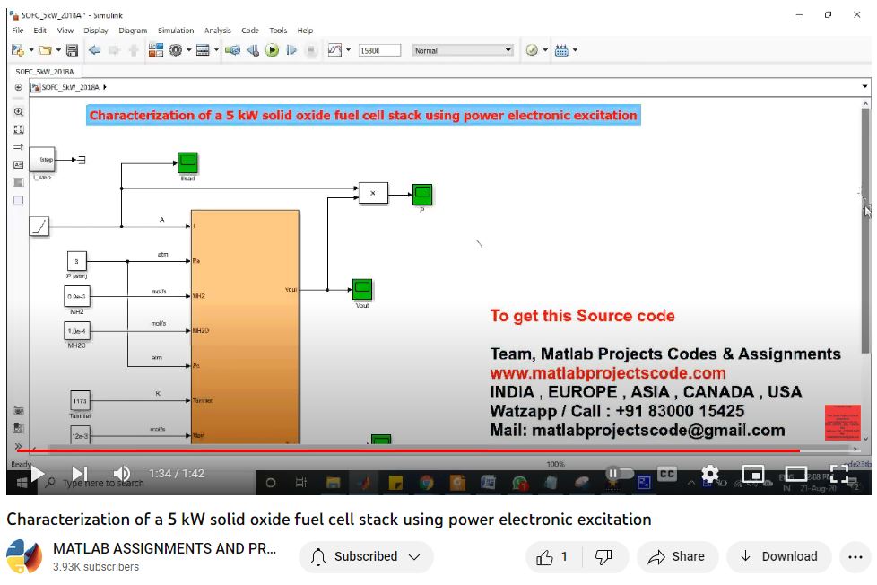This screenshot has height=585, width=877.
Task: Expand the Open folder dropdown arrow
Action: [x=58, y=50]
